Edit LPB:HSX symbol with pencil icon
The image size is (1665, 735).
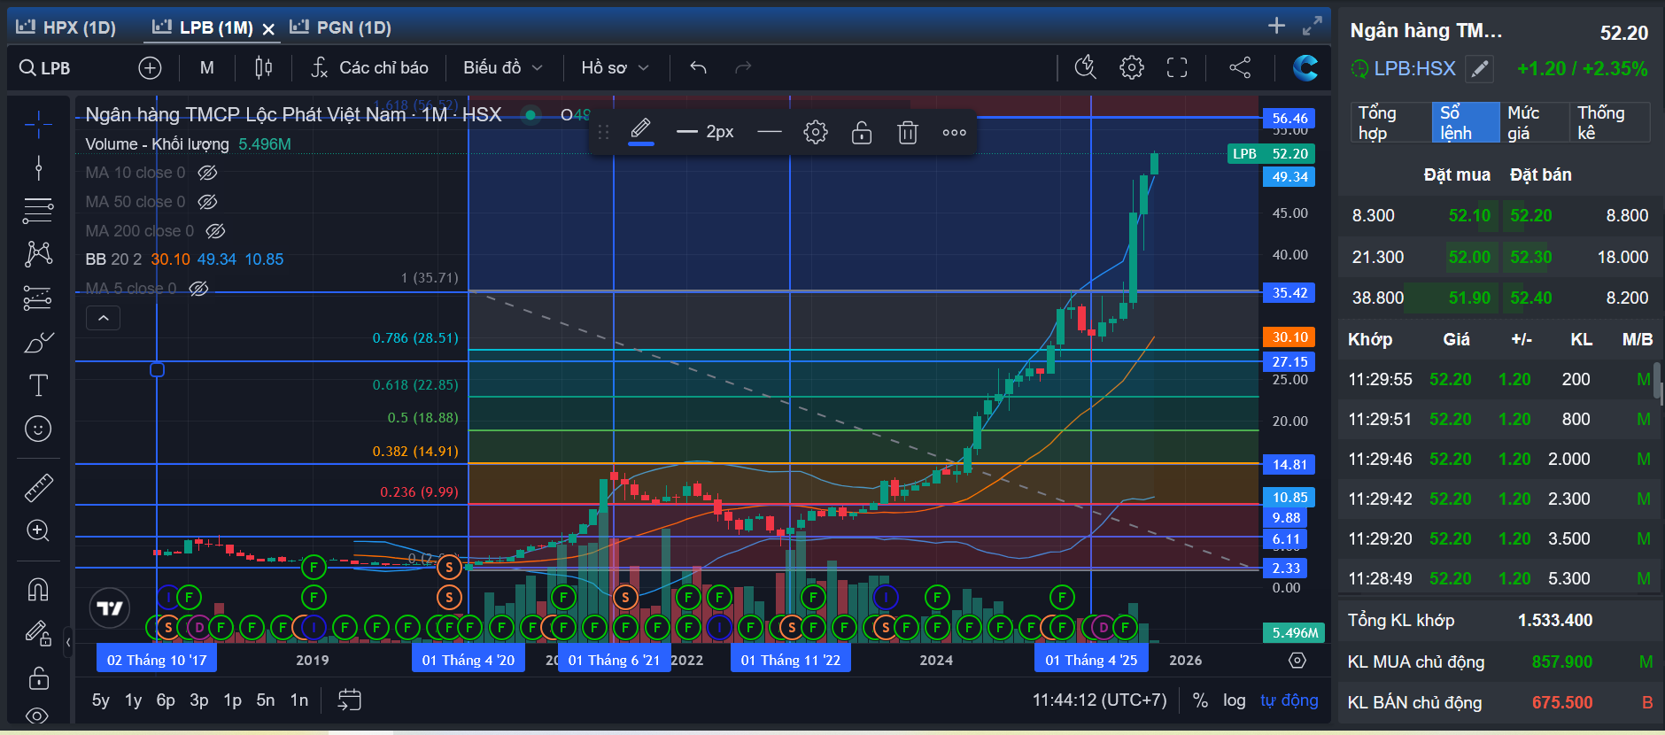tap(1479, 69)
